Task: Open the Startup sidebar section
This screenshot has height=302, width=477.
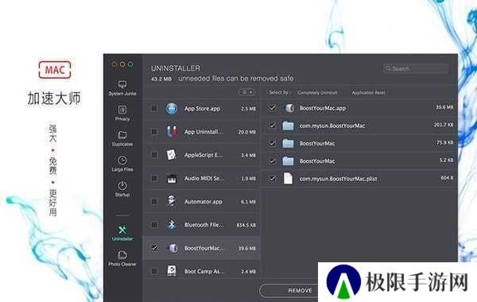Action: point(122,189)
